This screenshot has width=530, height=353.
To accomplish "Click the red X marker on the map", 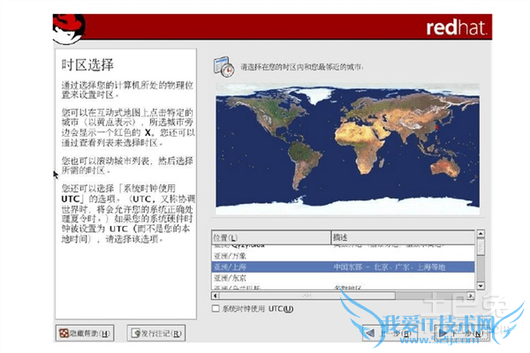I will [x=436, y=127].
